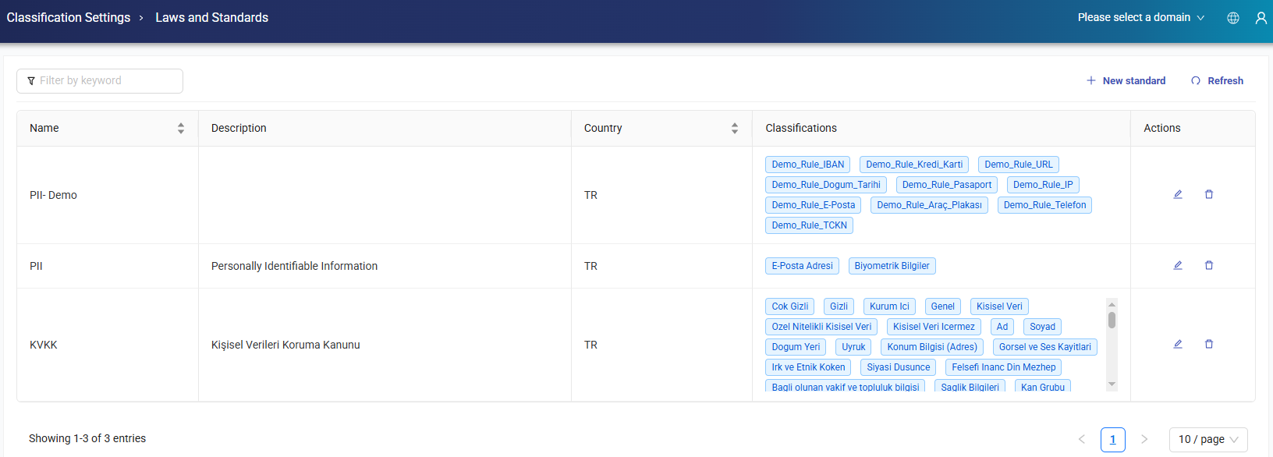Click the Filter by keyword field
This screenshot has height=457, width=1273.
[x=100, y=80]
